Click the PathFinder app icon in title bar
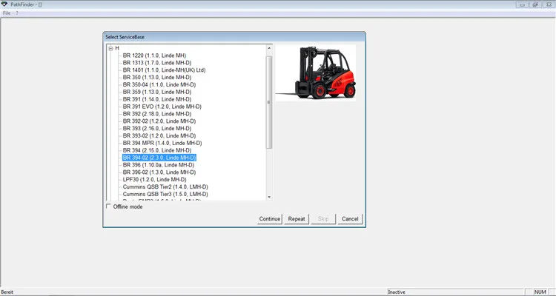 click(4, 4)
